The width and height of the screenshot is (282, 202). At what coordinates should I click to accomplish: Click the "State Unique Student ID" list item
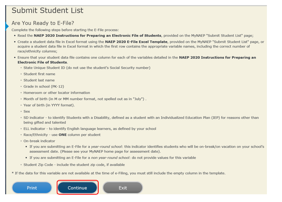[87, 68]
